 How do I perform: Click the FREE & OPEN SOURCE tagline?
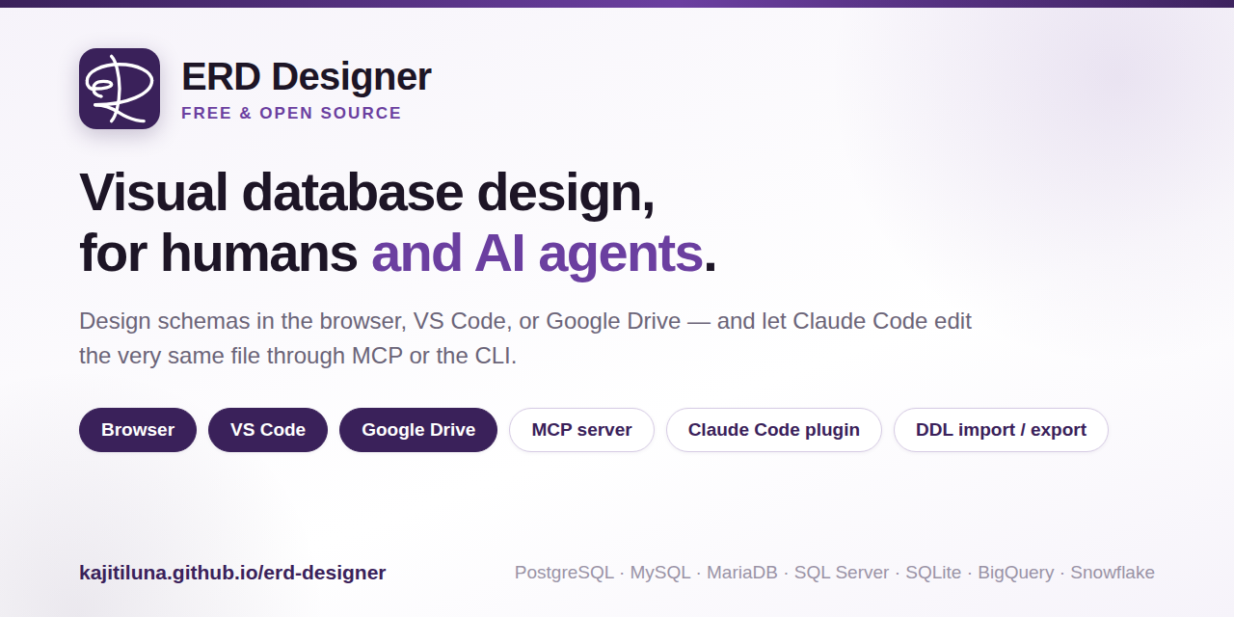point(291,113)
